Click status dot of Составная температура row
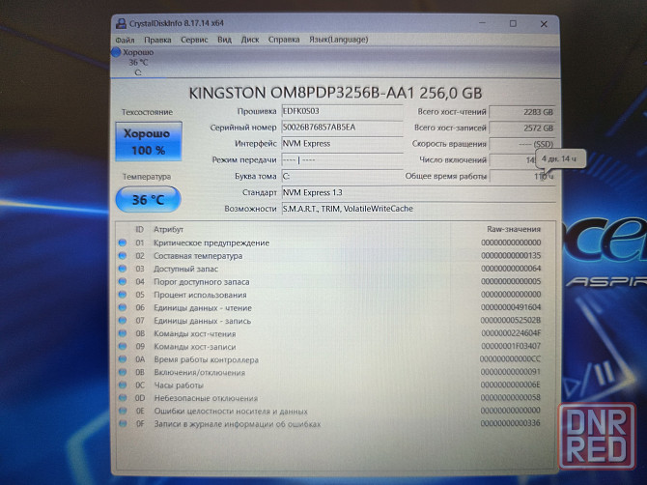This screenshot has width=647, height=485. coord(123,256)
